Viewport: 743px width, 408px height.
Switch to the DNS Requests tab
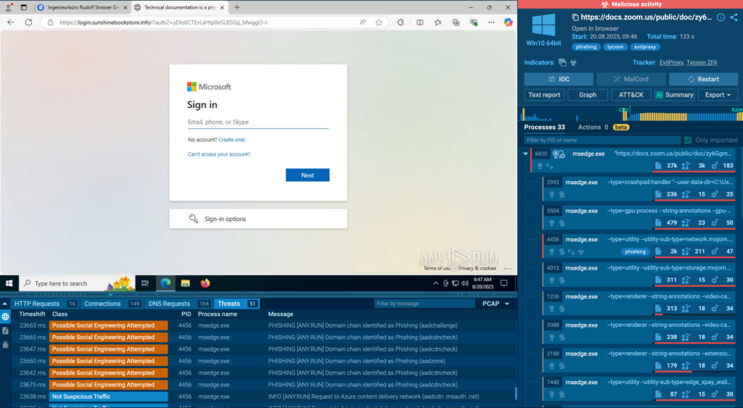tap(168, 304)
